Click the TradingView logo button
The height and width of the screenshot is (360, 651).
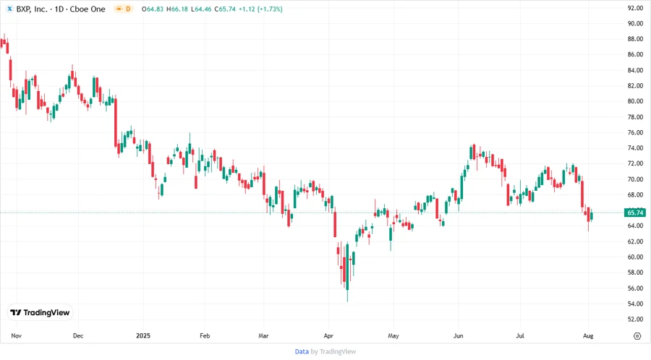click(40, 313)
